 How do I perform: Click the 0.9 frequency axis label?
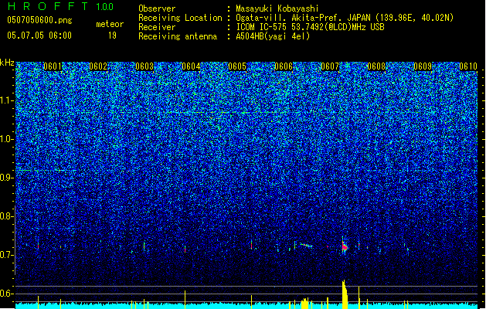pos(7,178)
